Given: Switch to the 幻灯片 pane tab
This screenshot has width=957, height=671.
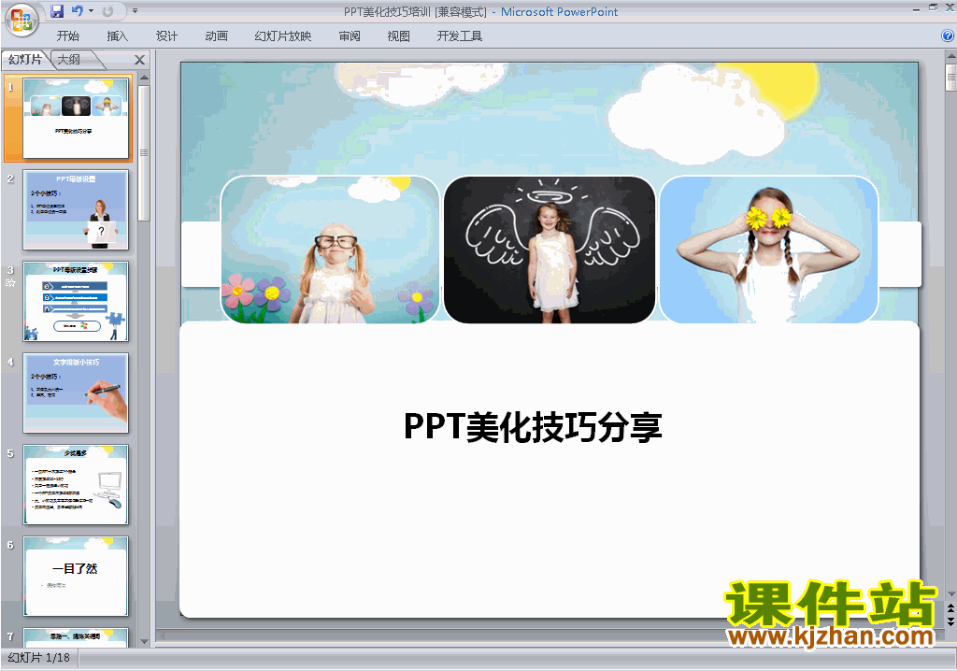Looking at the screenshot, I should click(x=25, y=59).
